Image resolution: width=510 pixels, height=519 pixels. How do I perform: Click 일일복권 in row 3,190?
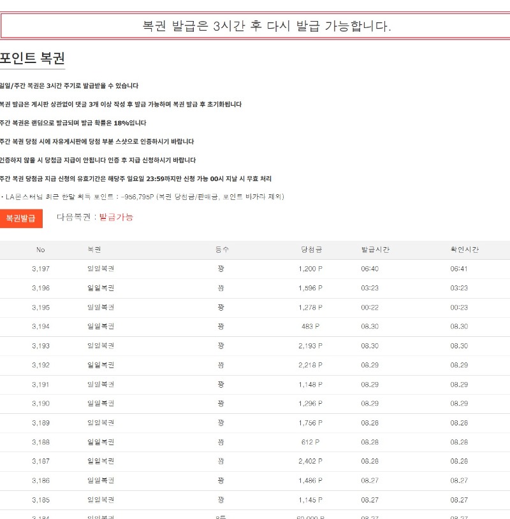[x=101, y=403]
